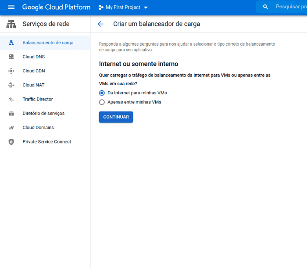Viewport: 307px width, 269px height.
Task: Click the Balanceamento de carga sidebar icon
Action: 11,43
